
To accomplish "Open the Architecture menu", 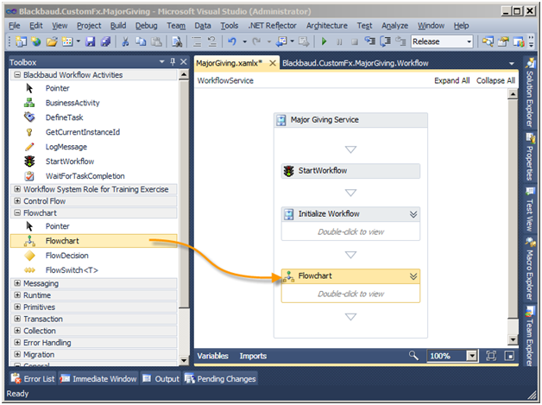I will click(x=326, y=26).
